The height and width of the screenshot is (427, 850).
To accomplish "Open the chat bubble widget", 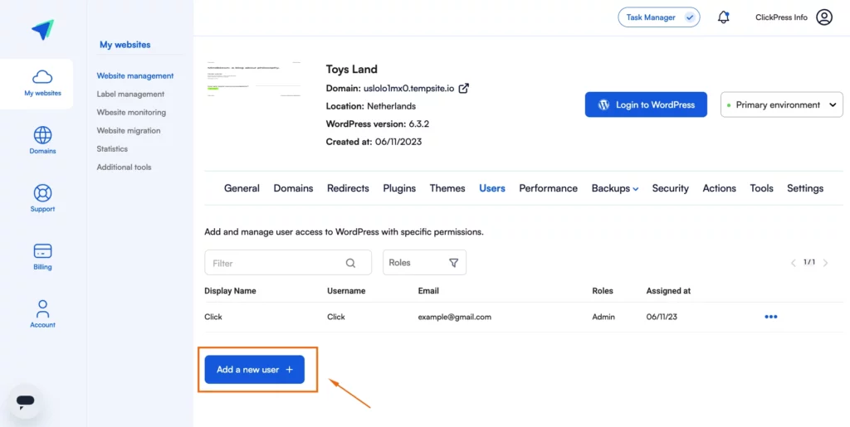I will 25,401.
